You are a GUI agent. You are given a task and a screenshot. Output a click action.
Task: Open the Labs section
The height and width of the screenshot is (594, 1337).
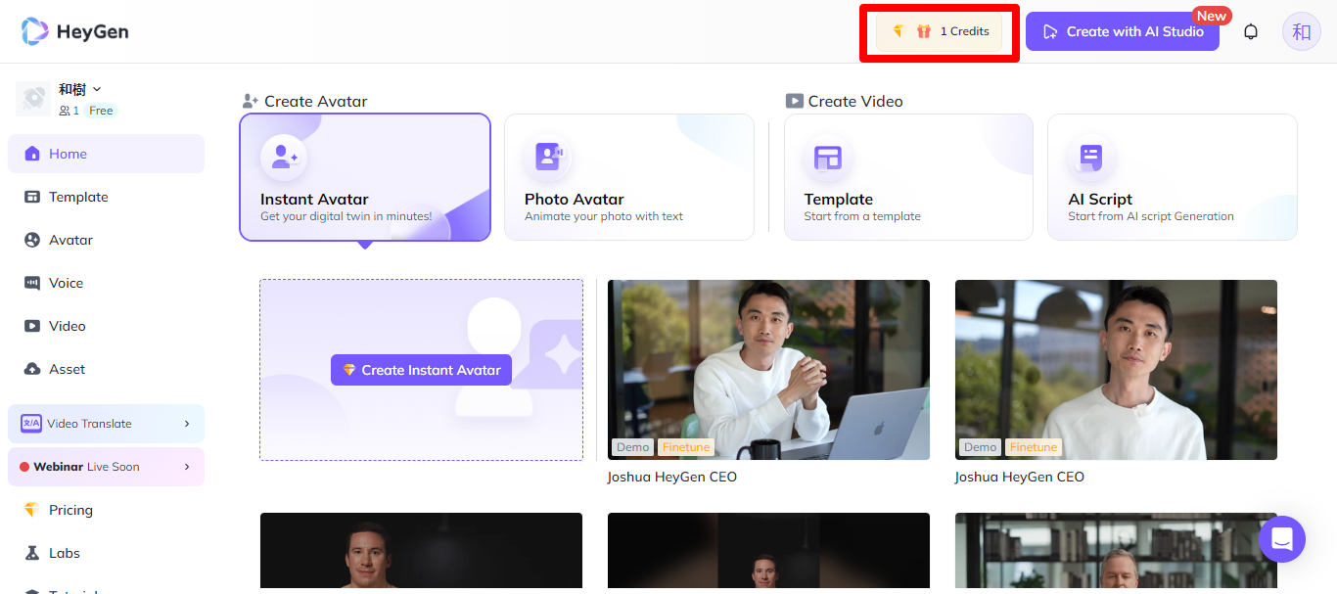pyautogui.click(x=63, y=553)
